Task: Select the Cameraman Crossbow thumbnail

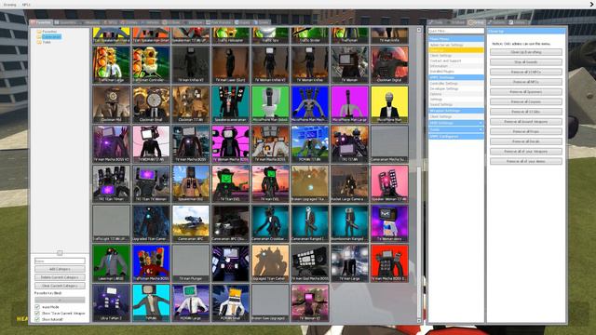Action: tap(270, 223)
